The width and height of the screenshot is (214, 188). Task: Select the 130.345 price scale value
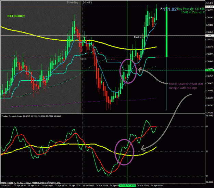tap(210, 105)
